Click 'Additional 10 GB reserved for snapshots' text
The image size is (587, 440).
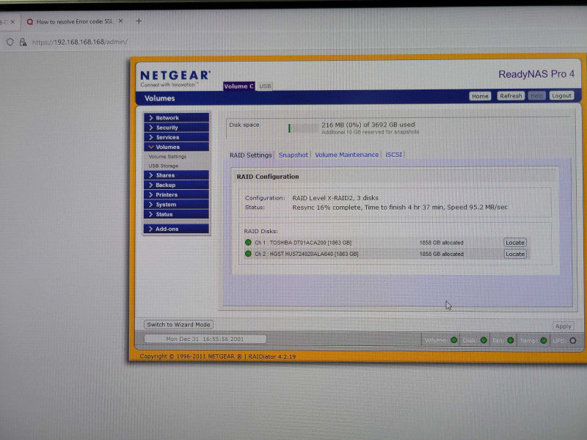371,132
